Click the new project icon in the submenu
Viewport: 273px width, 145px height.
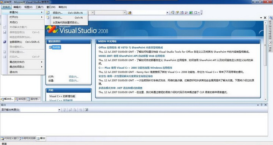[48, 13]
